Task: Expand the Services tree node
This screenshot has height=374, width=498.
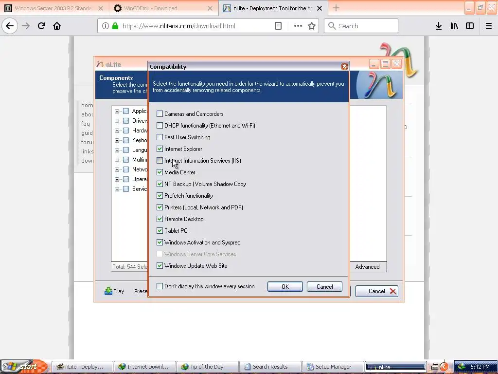Action: 117,189
